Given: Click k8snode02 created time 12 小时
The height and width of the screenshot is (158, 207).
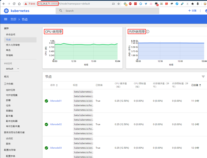Looking at the screenshot, I should coord(195,124).
